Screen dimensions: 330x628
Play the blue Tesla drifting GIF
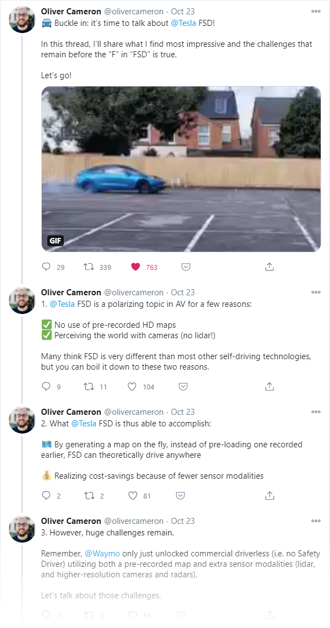pyautogui.click(x=181, y=169)
